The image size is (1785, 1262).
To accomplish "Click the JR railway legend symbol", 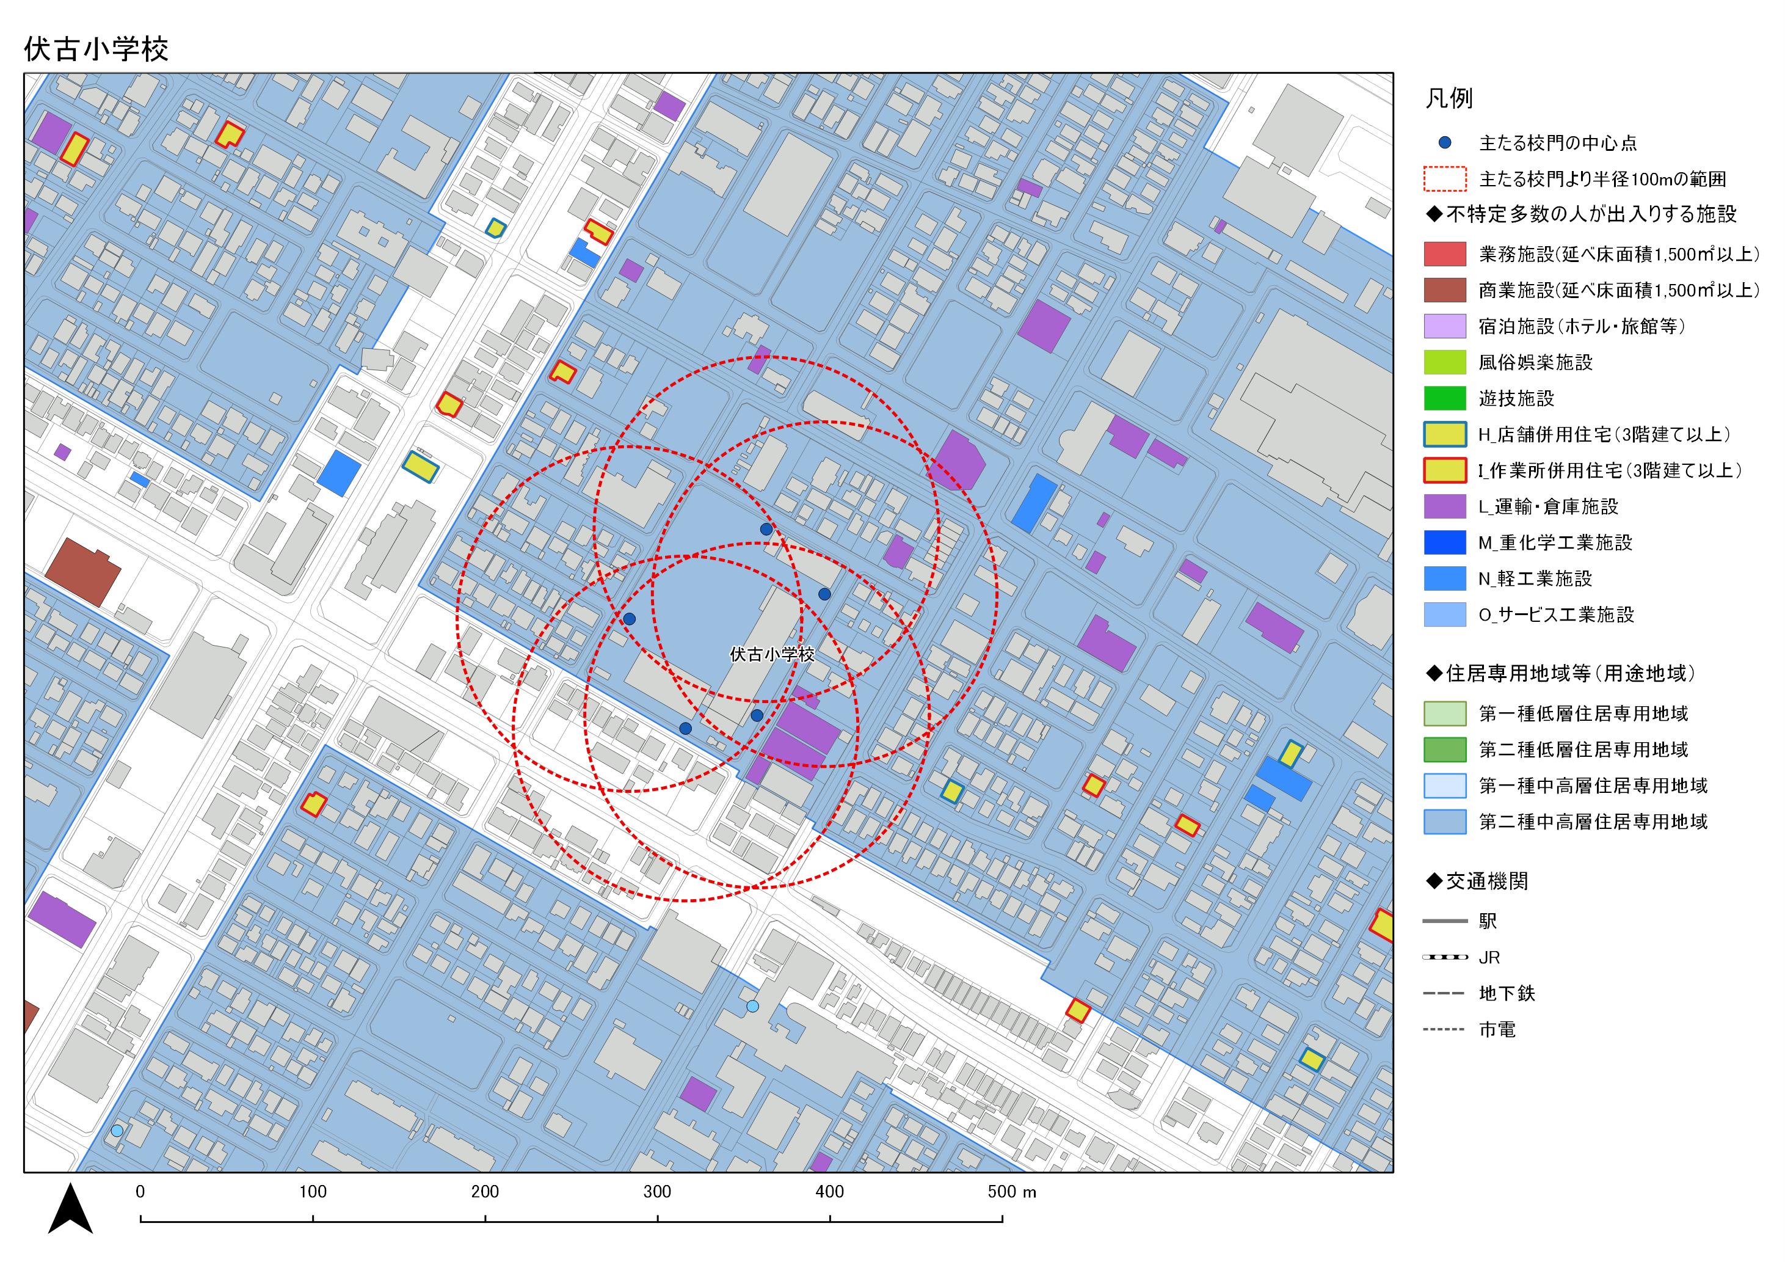I will point(1444,957).
